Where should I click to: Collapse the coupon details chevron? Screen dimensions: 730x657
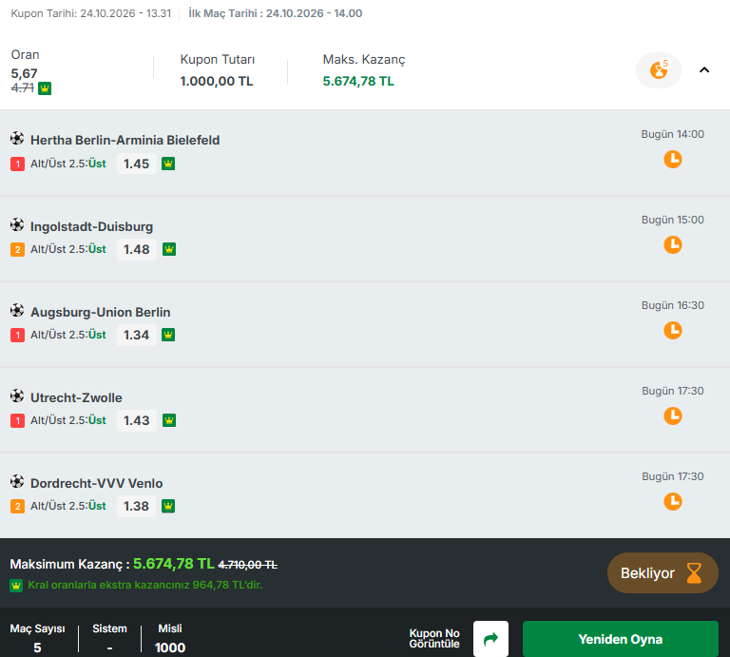point(704,69)
